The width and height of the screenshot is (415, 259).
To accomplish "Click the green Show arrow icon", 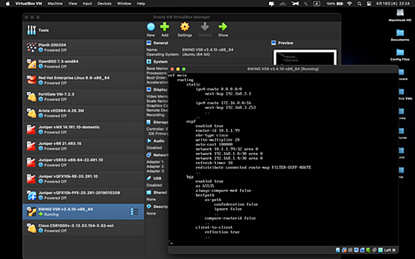I will point(223,27).
